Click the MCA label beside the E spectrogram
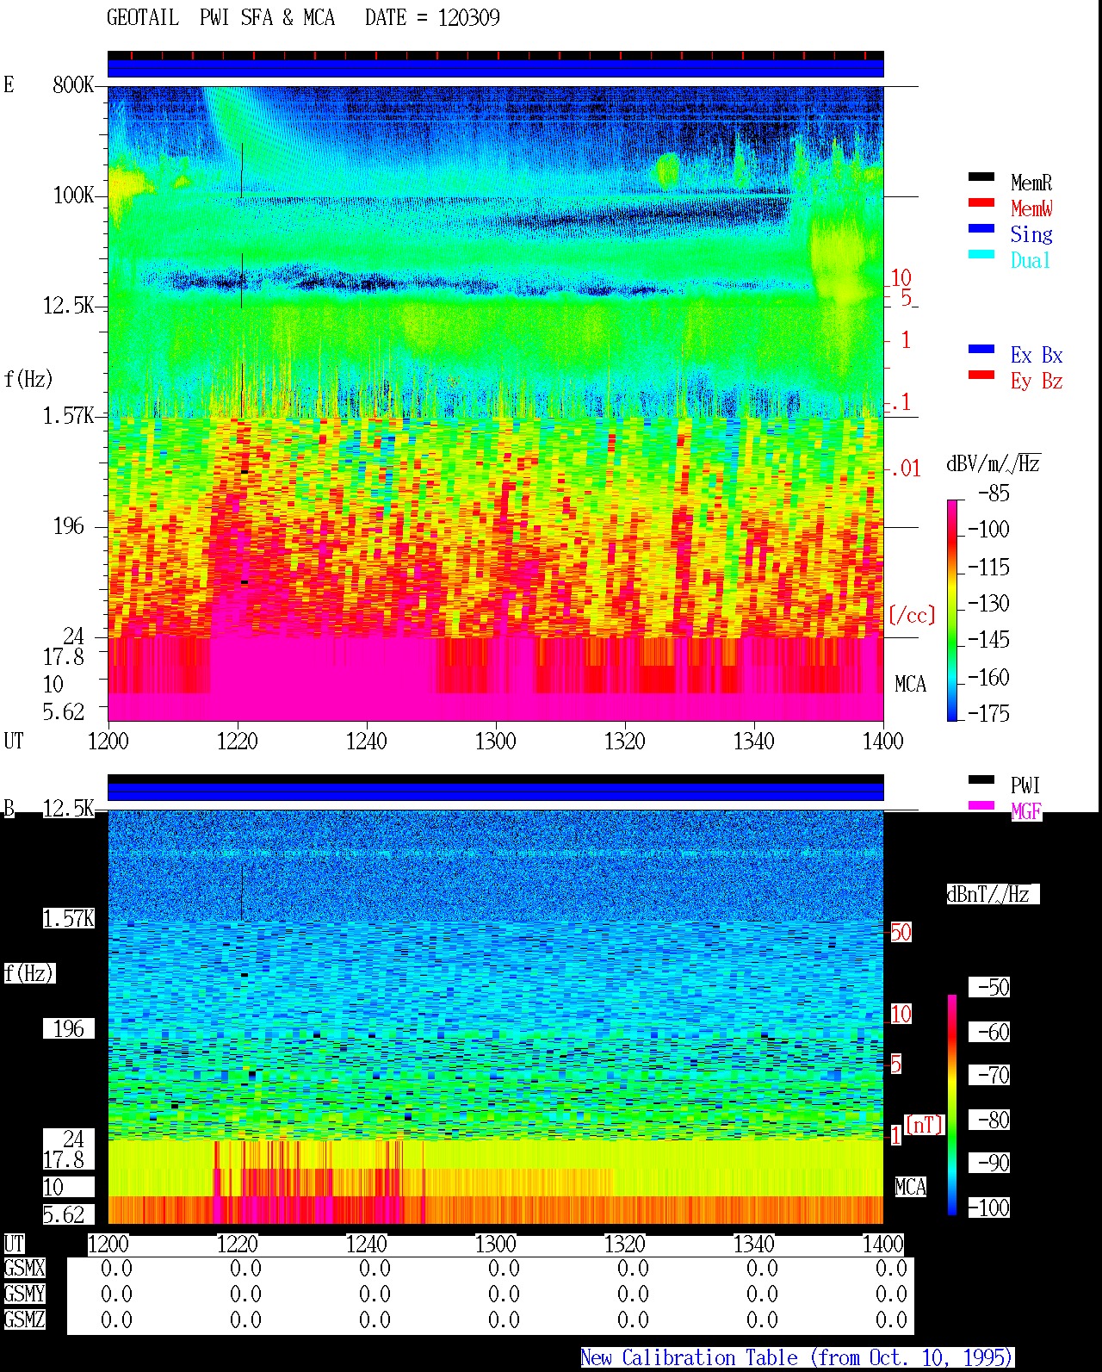This screenshot has height=1372, width=1102. (x=910, y=685)
